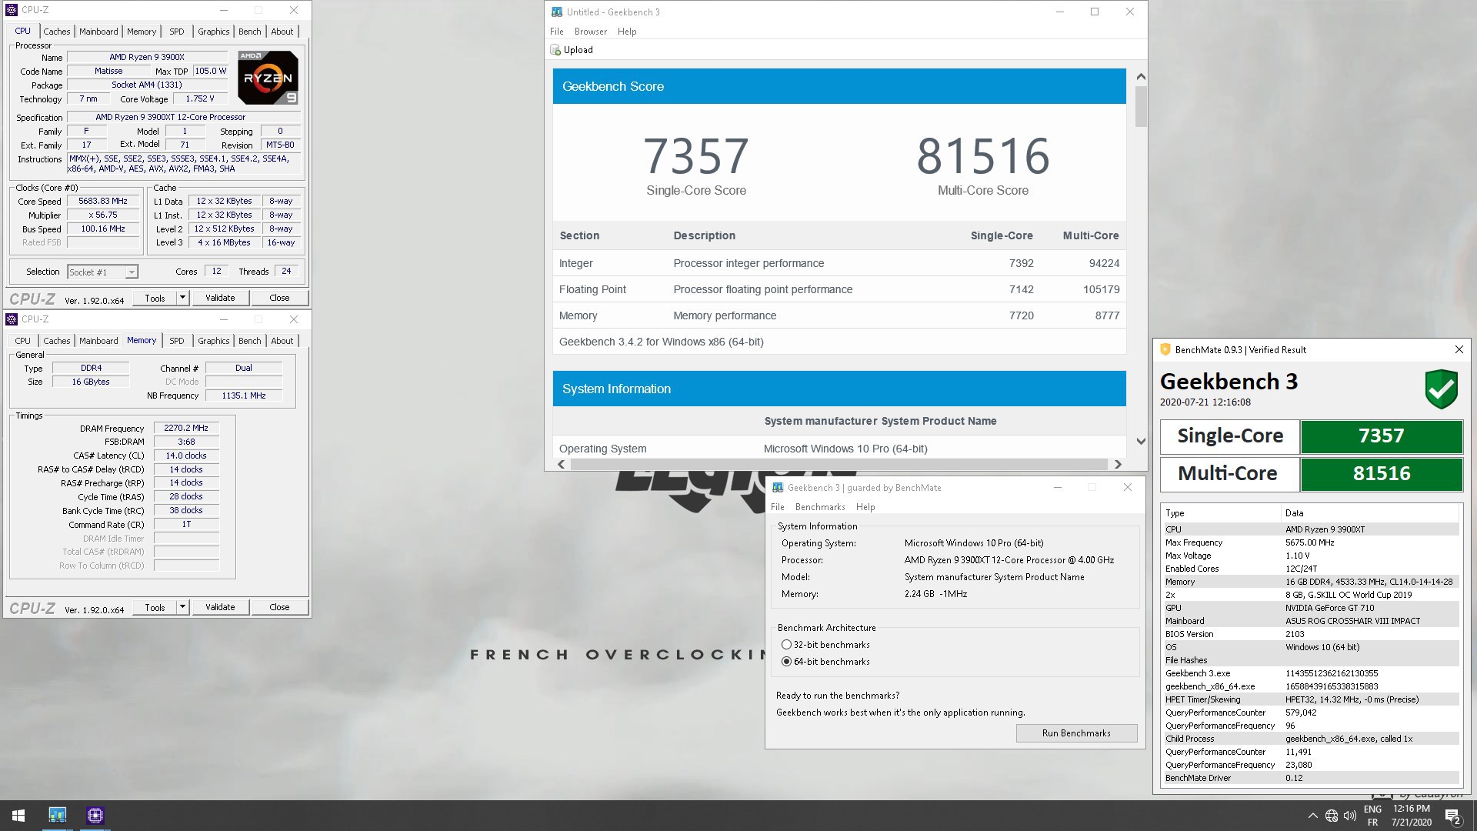Screen dimensions: 1477x831
Task: Click the BenchMate green verified shield icon
Action: coord(1441,389)
